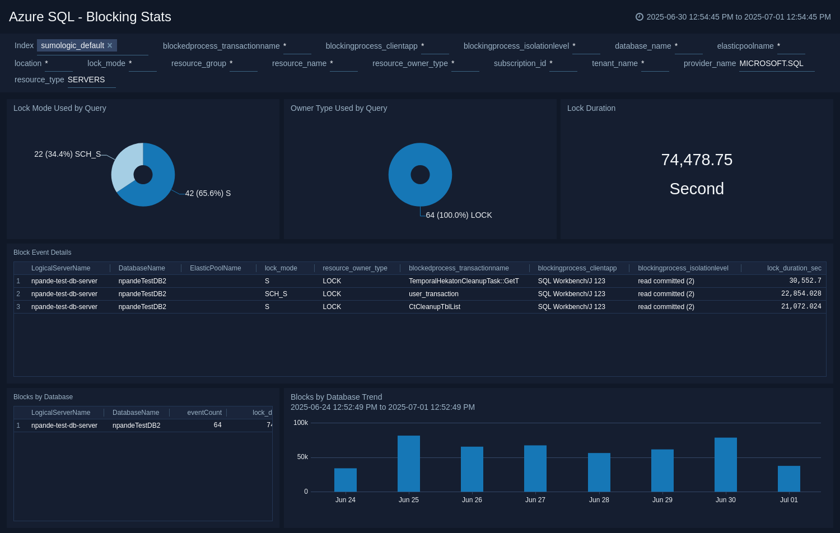Sort Block Event Details by LogicalServerName column
Screen dimensions: 840x533
(60, 268)
